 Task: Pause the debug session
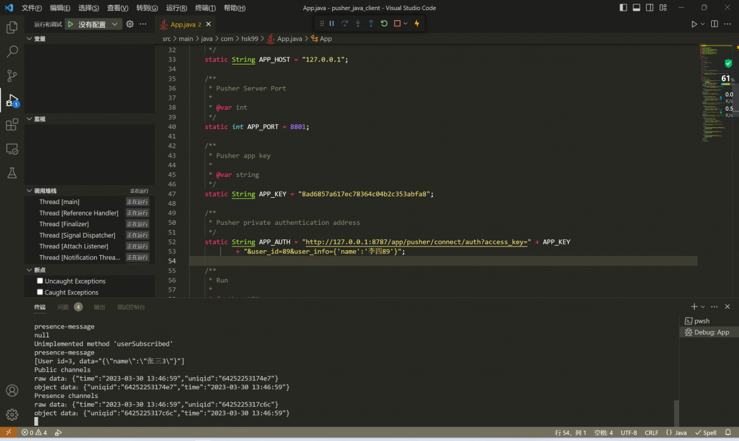(x=332, y=23)
